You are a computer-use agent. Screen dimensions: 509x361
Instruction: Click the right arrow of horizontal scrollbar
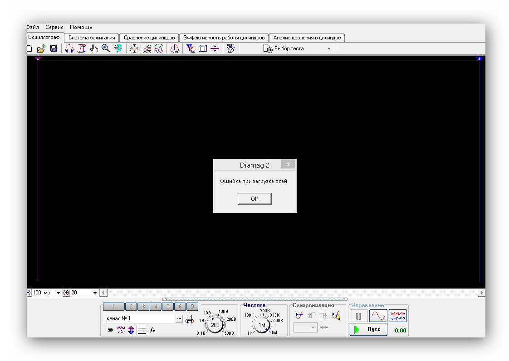tap(482, 293)
